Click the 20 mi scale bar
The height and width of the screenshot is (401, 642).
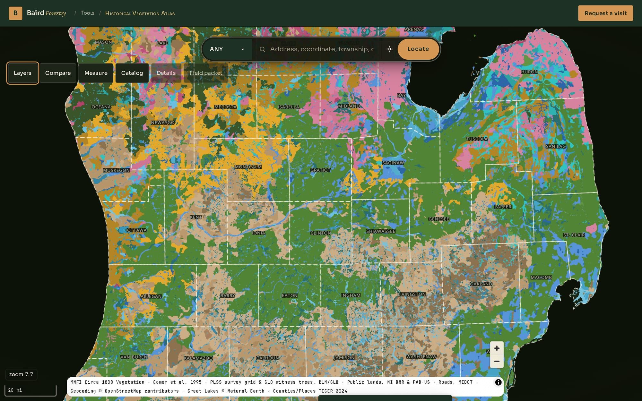(x=30, y=390)
